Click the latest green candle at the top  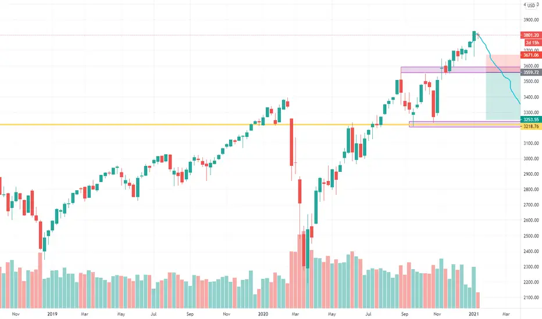[x=475, y=36]
